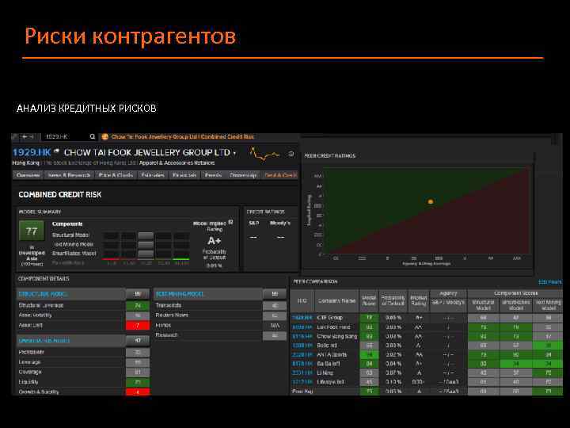Click the RIC column header

point(302,301)
